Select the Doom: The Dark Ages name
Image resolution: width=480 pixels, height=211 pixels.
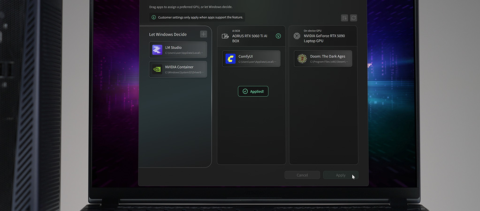point(328,57)
